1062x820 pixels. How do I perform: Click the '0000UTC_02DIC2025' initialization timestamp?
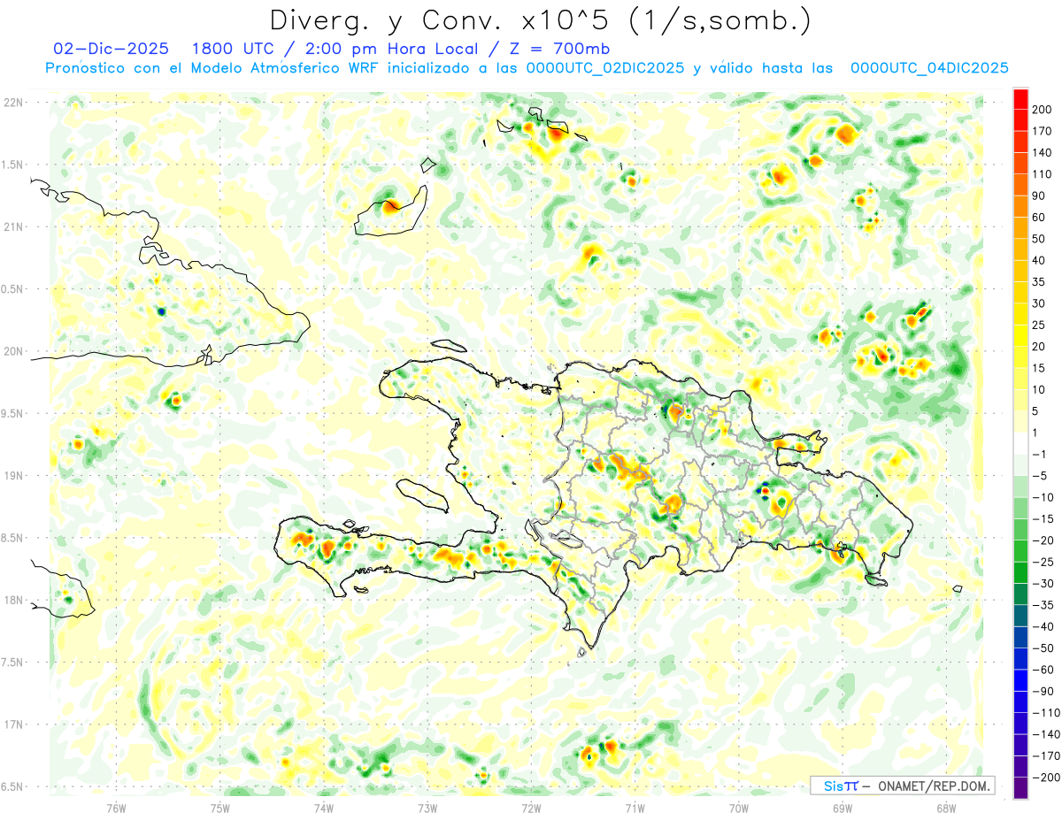coord(604,67)
